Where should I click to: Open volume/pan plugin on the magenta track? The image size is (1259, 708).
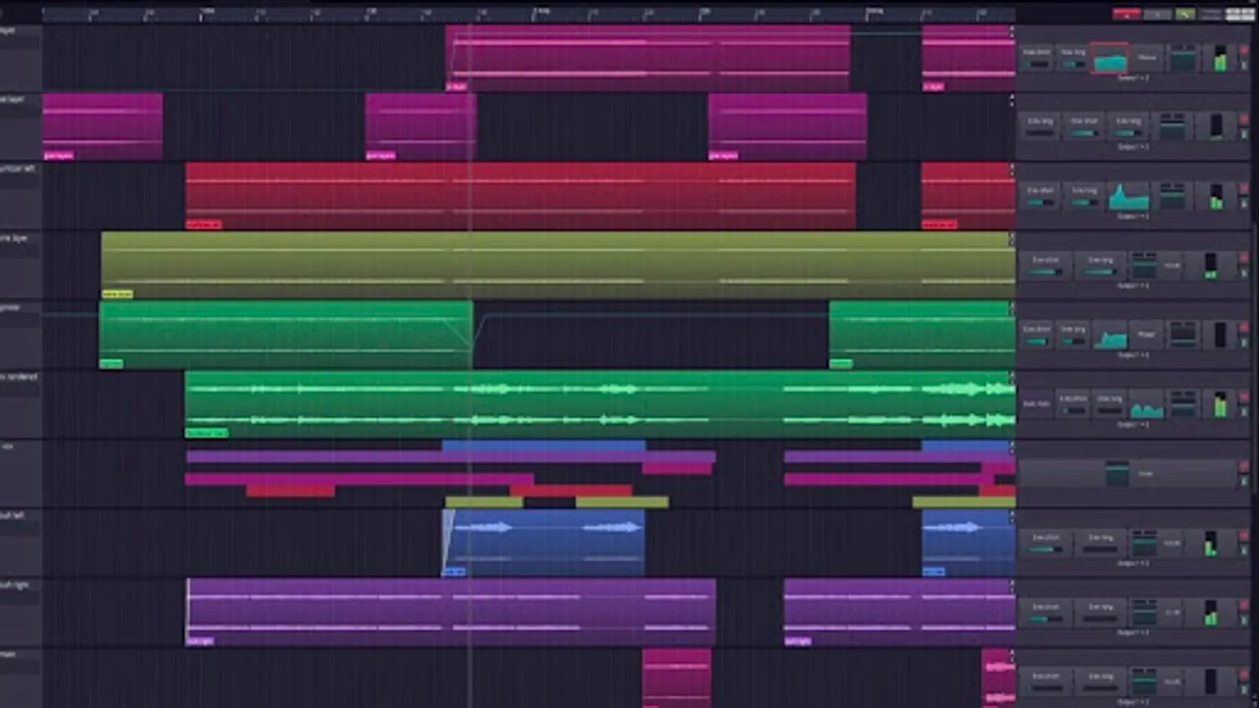(1172, 126)
